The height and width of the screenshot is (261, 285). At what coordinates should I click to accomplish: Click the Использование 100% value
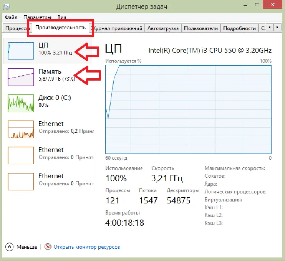pyautogui.click(x=116, y=178)
